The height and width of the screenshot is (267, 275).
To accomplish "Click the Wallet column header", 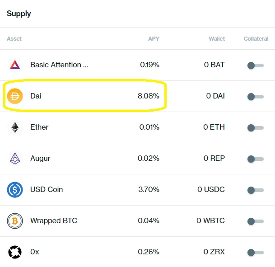I will click(x=217, y=38).
